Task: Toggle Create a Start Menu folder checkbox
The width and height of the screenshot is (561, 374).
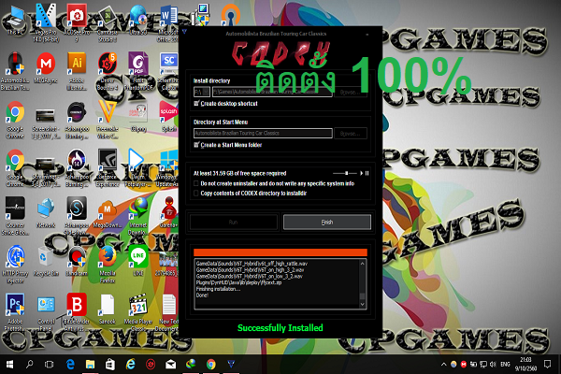Action: tap(196, 145)
